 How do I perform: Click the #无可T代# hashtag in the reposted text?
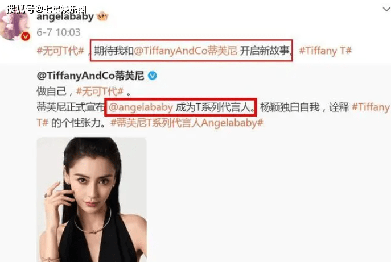(100, 92)
